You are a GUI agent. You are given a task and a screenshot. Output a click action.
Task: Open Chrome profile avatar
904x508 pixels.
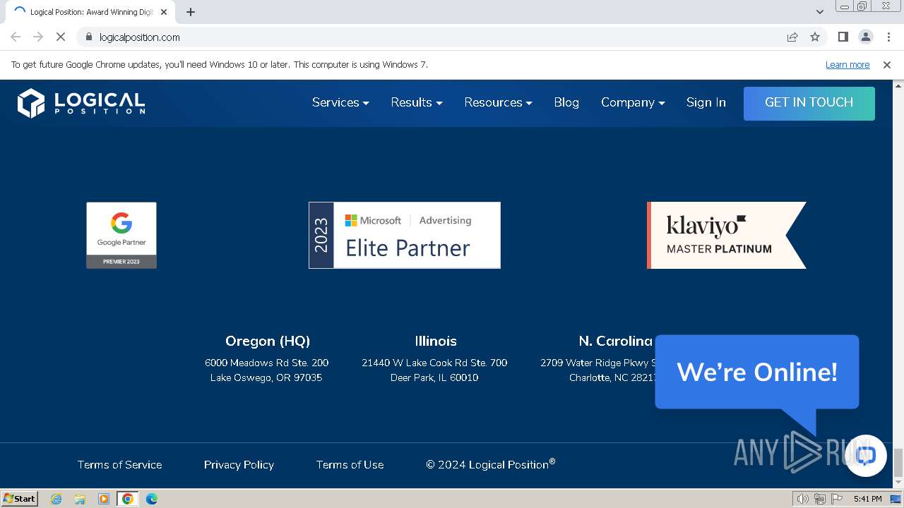(x=866, y=37)
